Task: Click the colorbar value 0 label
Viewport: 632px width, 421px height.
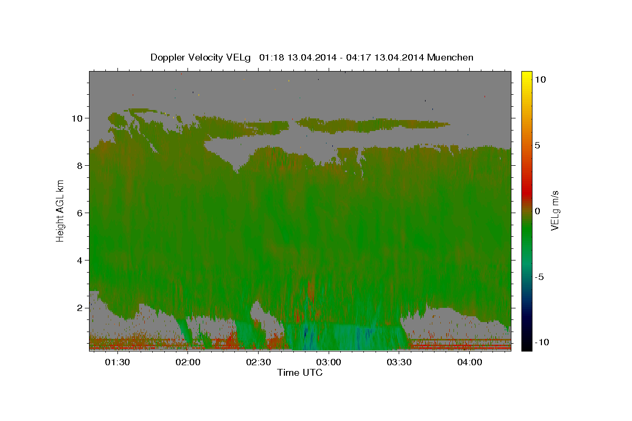Action: pyautogui.click(x=537, y=211)
